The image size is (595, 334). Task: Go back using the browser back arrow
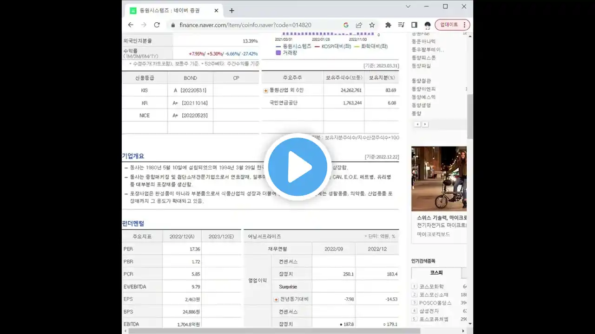point(131,25)
